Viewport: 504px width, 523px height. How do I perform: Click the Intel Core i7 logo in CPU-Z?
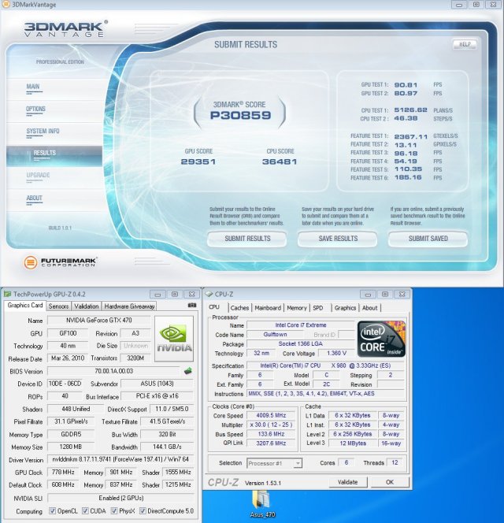click(382, 339)
